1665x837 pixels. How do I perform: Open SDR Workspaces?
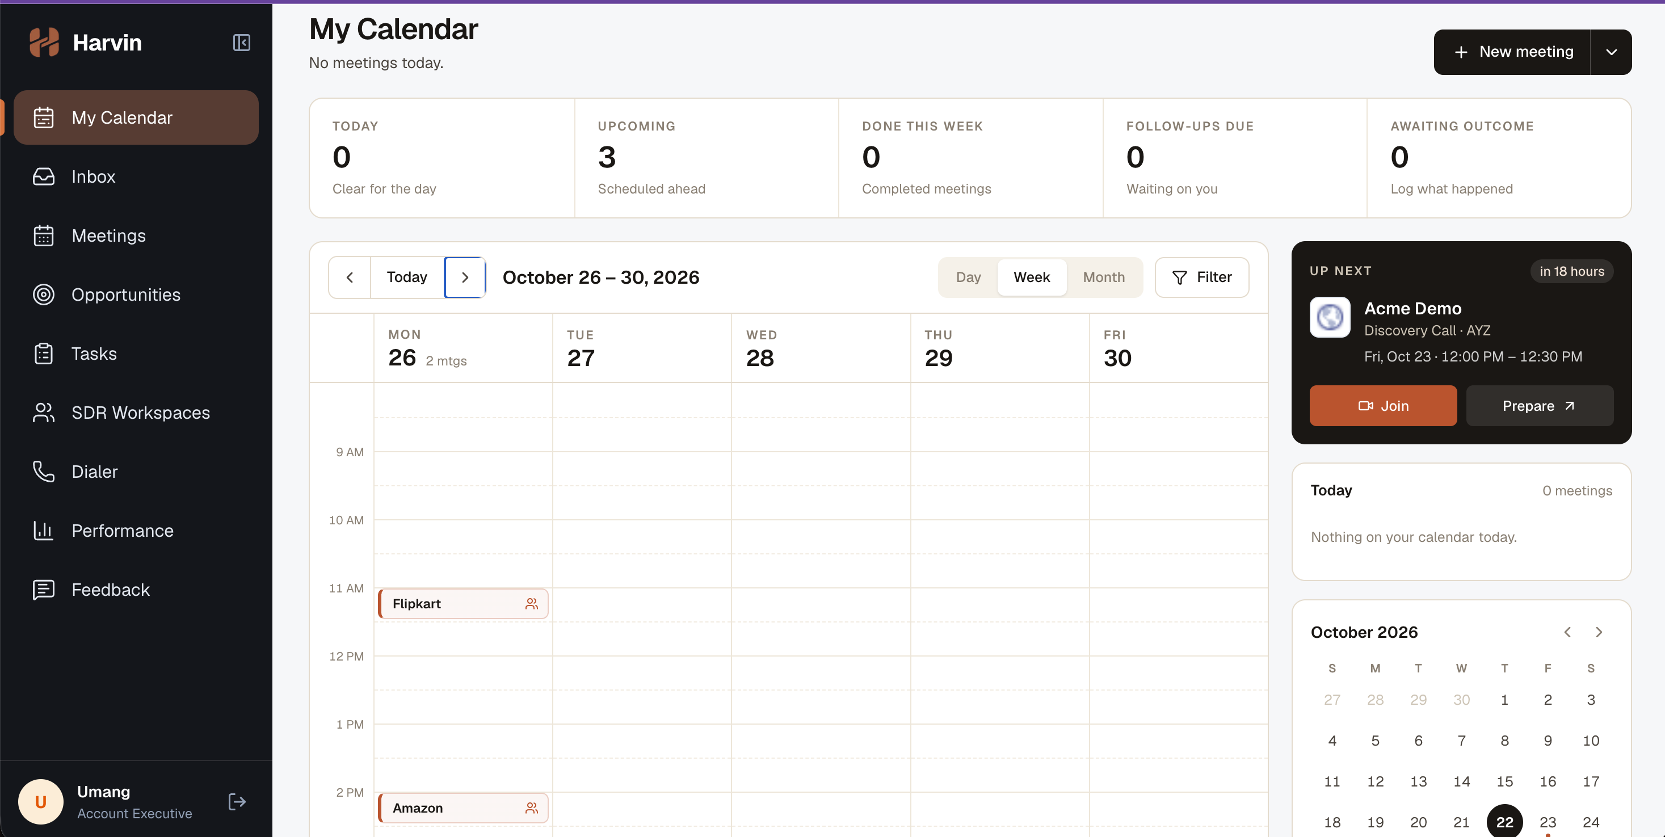point(136,413)
